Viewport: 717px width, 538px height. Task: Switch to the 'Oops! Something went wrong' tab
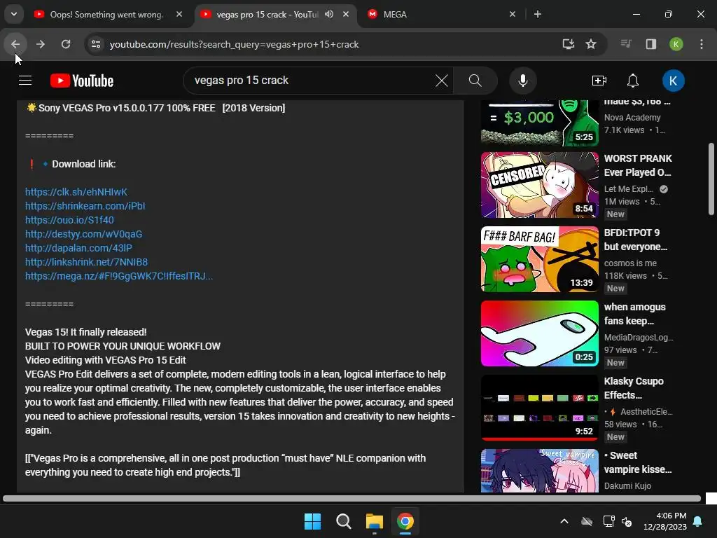pyautogui.click(x=106, y=15)
